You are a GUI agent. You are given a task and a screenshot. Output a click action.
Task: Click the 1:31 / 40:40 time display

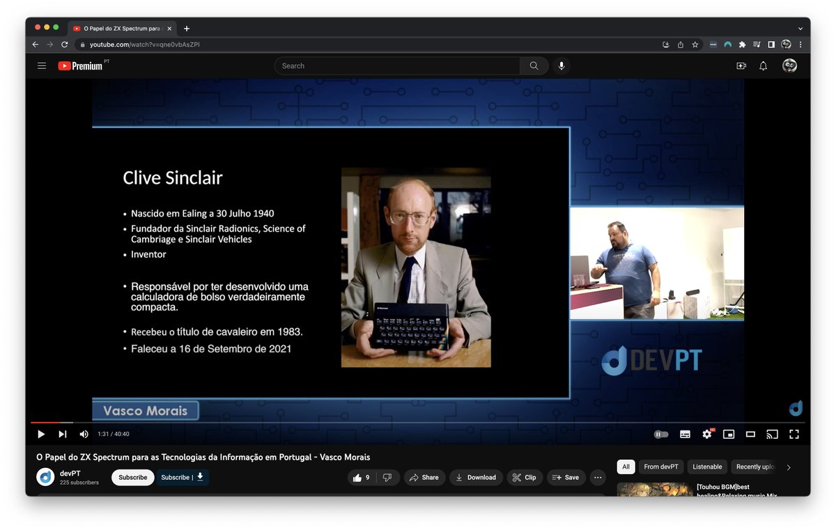click(114, 434)
